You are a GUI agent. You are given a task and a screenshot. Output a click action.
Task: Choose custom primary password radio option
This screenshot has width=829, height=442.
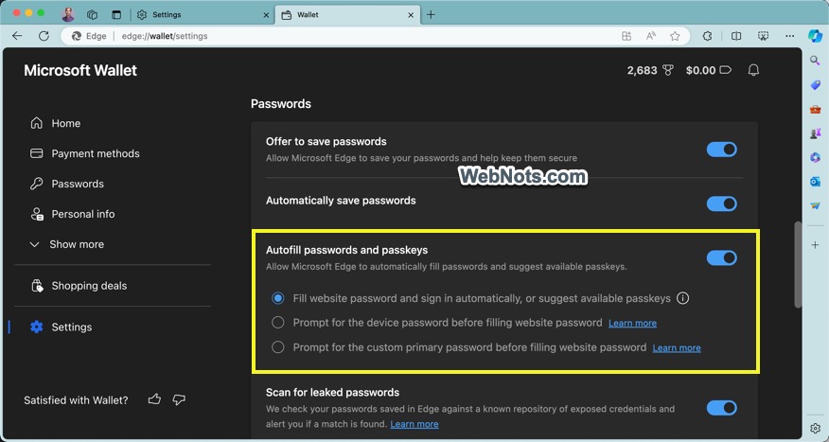[278, 347]
